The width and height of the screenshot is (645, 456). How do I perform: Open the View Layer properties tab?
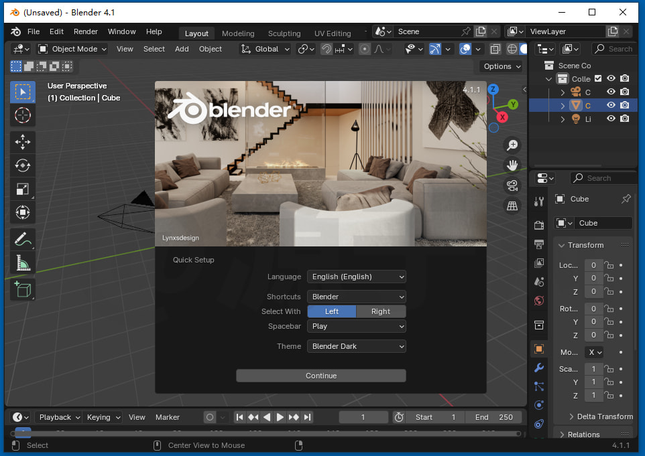tap(539, 263)
